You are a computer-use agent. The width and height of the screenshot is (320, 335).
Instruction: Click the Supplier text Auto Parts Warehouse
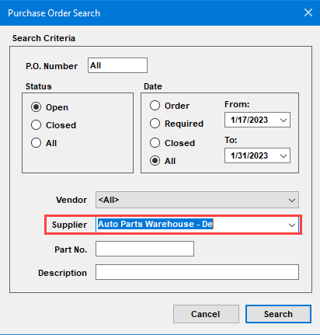[146, 224]
